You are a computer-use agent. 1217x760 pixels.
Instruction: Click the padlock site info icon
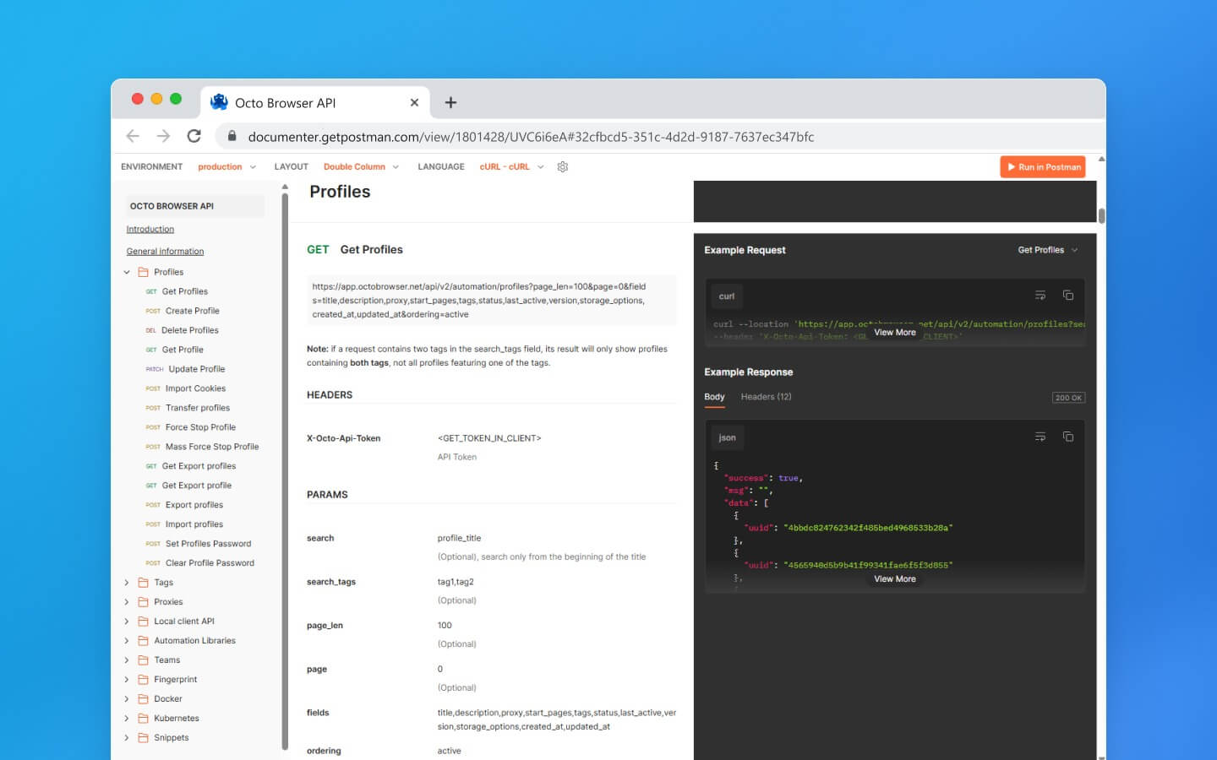pyautogui.click(x=232, y=136)
